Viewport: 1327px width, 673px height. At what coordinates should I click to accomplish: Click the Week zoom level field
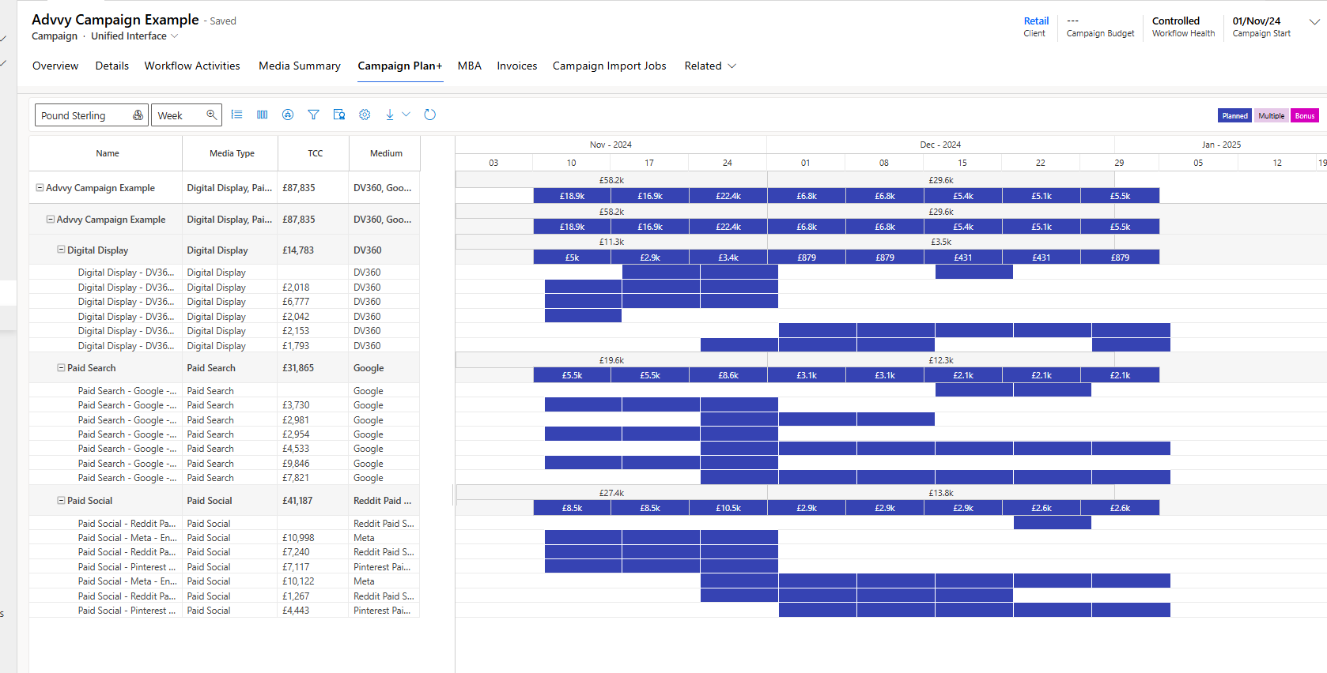pos(180,115)
